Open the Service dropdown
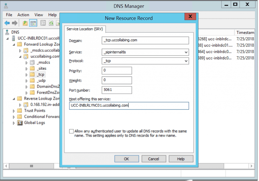The image size is (259, 181). tap(187, 52)
